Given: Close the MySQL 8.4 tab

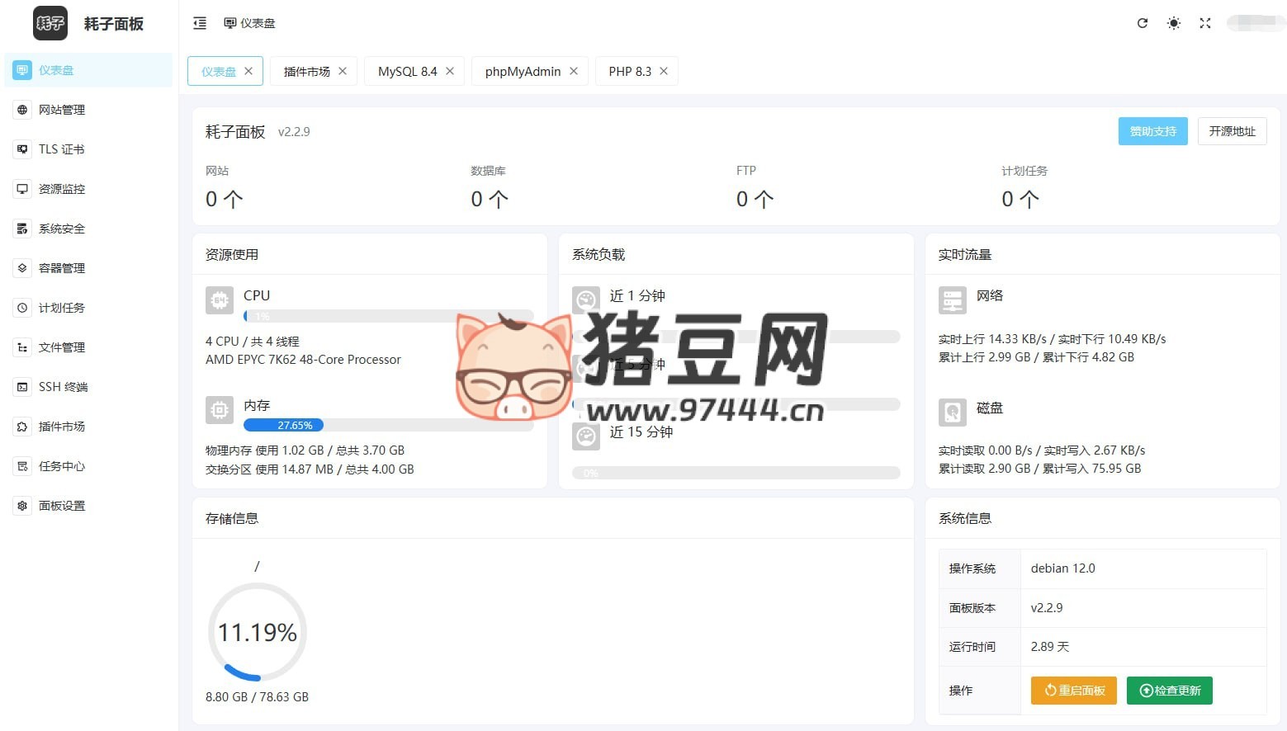Looking at the screenshot, I should (450, 71).
